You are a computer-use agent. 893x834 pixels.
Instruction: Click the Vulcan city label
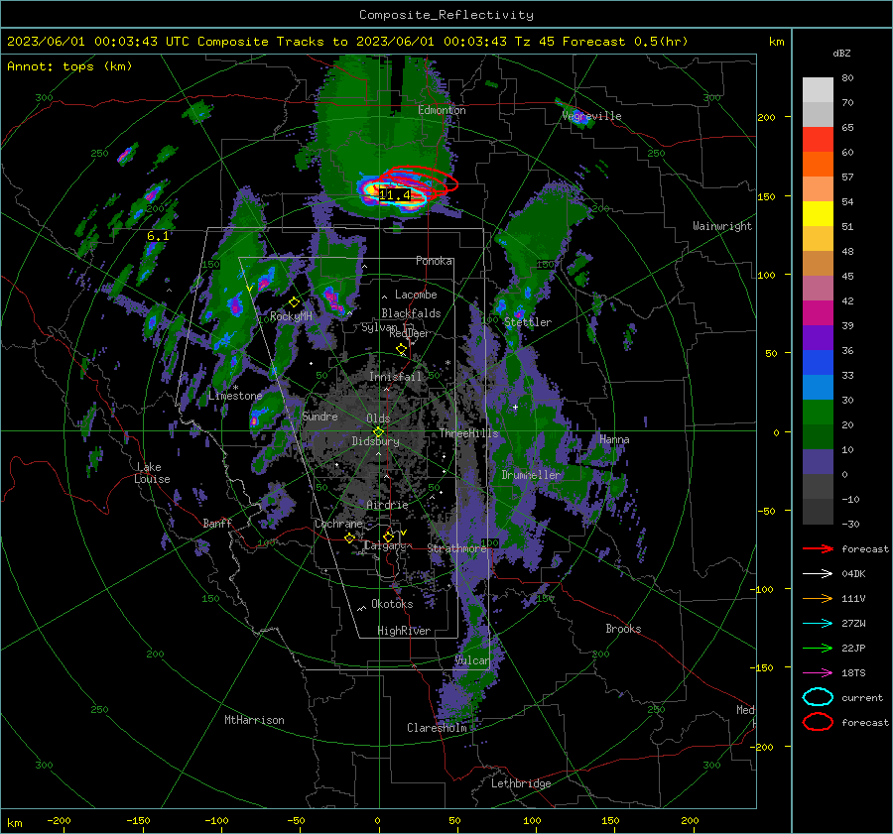(472, 660)
